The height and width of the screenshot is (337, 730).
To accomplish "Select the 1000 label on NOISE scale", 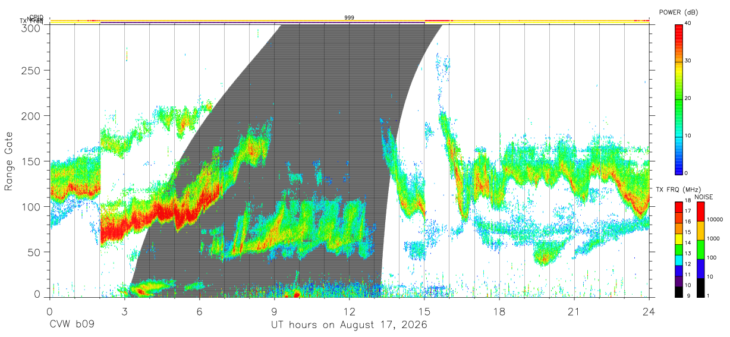I will click(714, 238).
